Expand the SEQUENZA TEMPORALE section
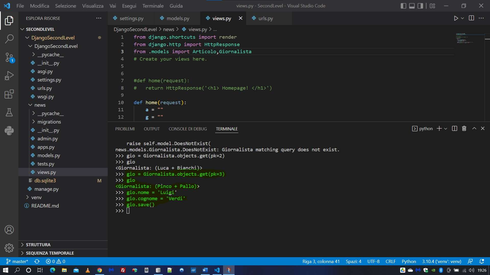Image resolution: width=490 pixels, height=275 pixels. tap(50, 253)
